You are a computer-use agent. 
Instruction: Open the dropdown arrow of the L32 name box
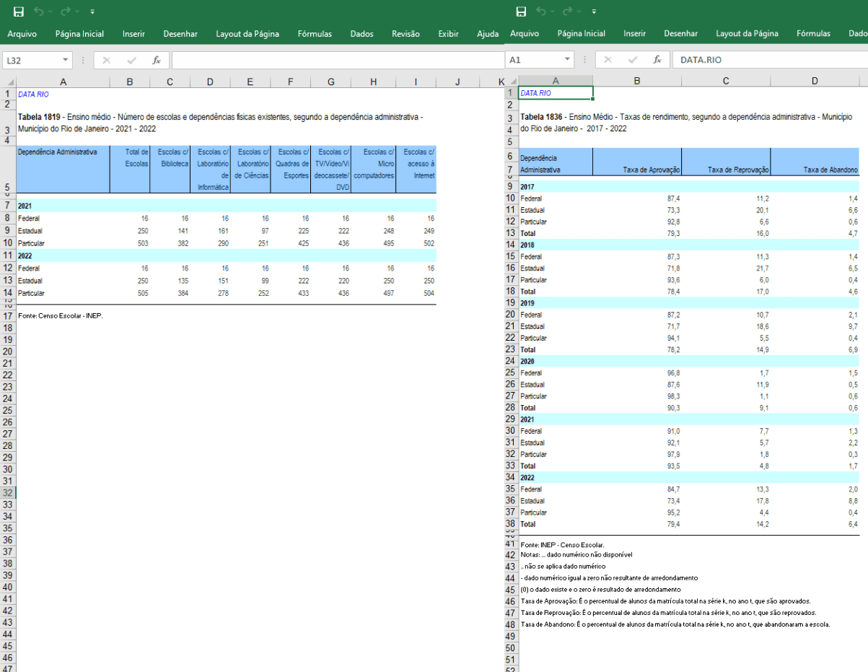(x=66, y=61)
